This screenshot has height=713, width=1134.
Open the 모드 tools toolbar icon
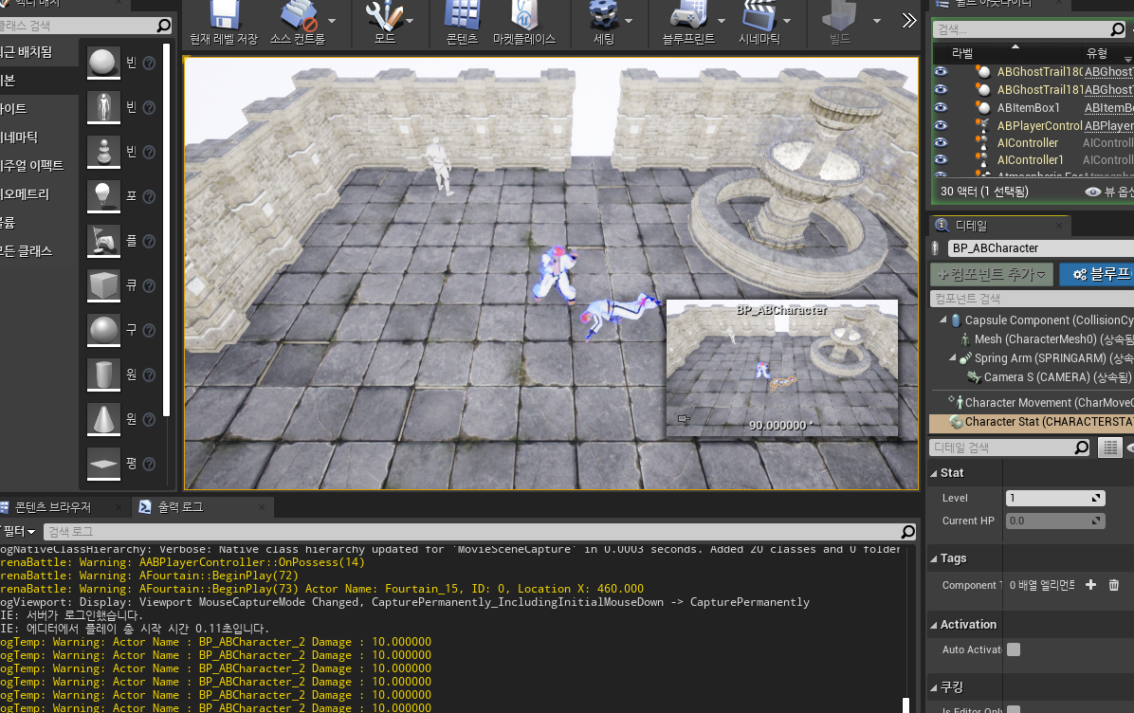[x=384, y=14]
